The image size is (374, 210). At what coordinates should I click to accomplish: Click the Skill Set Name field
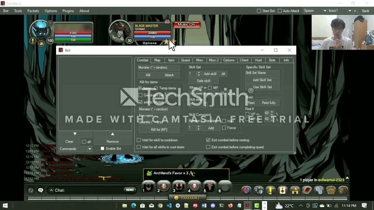262,73
